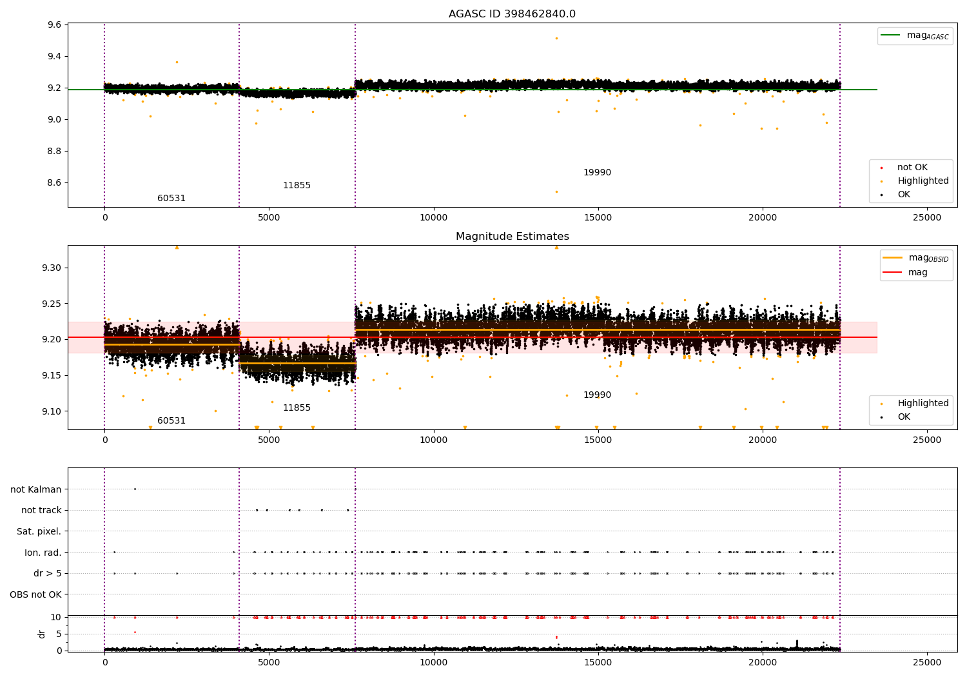Click the 11855 label in Magnitude Estimates plot
The height and width of the screenshot is (677, 967).
pyautogui.click(x=297, y=408)
